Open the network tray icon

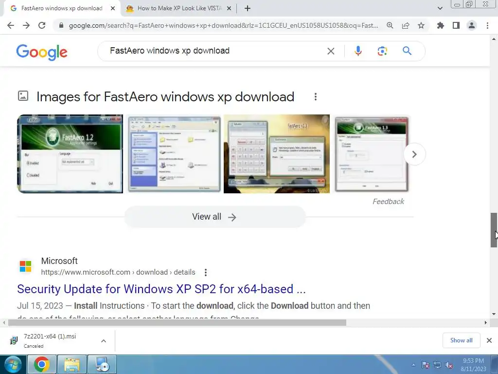click(x=437, y=365)
